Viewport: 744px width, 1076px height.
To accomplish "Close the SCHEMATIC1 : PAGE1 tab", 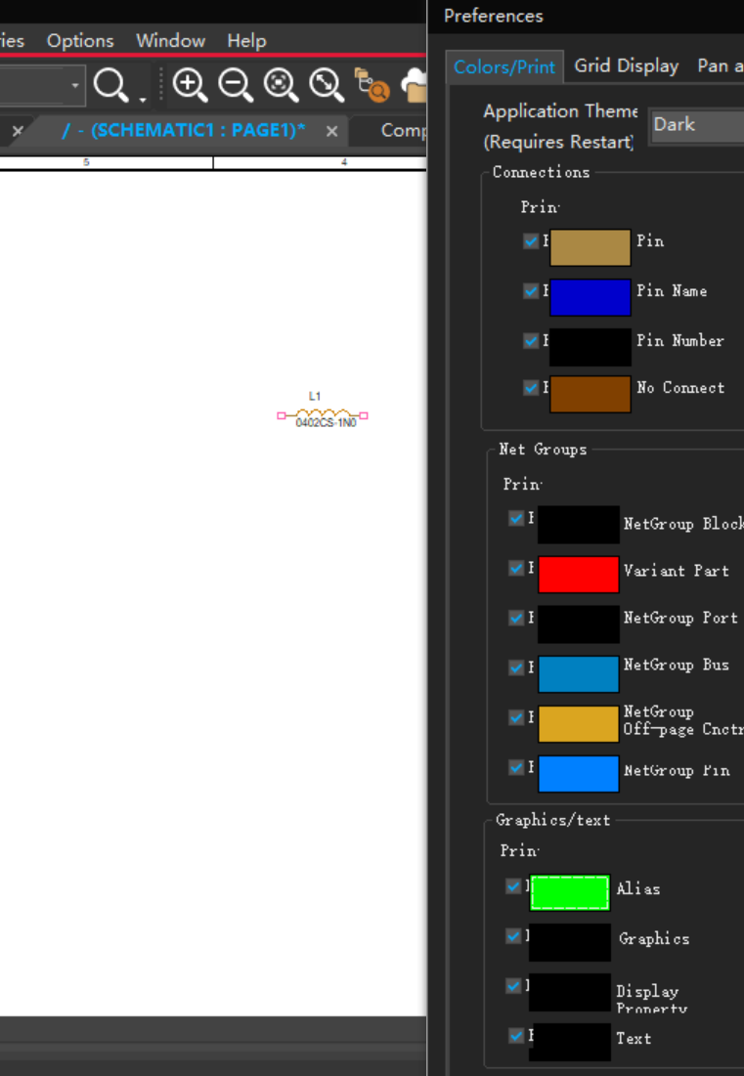I will 332,131.
